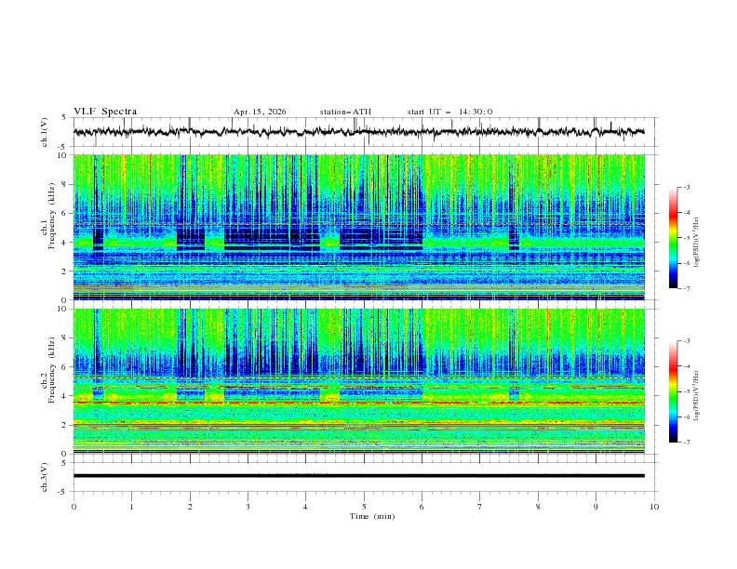The width and height of the screenshot is (737, 569).
Task: Click the time axis tick label "9"
Action: point(596,507)
